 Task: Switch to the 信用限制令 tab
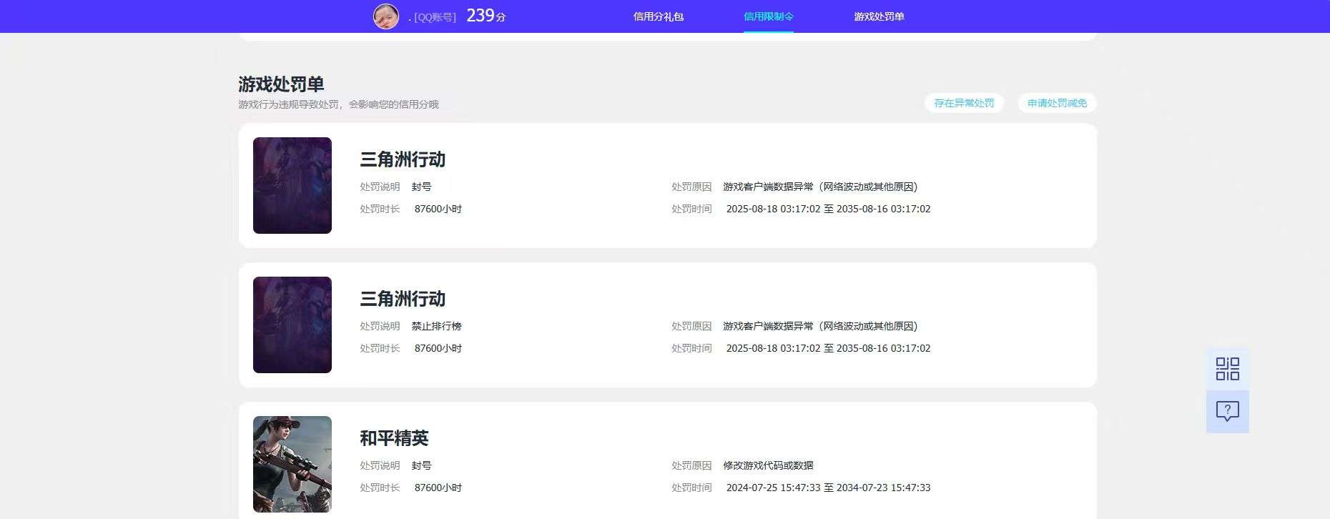pyautogui.click(x=769, y=16)
